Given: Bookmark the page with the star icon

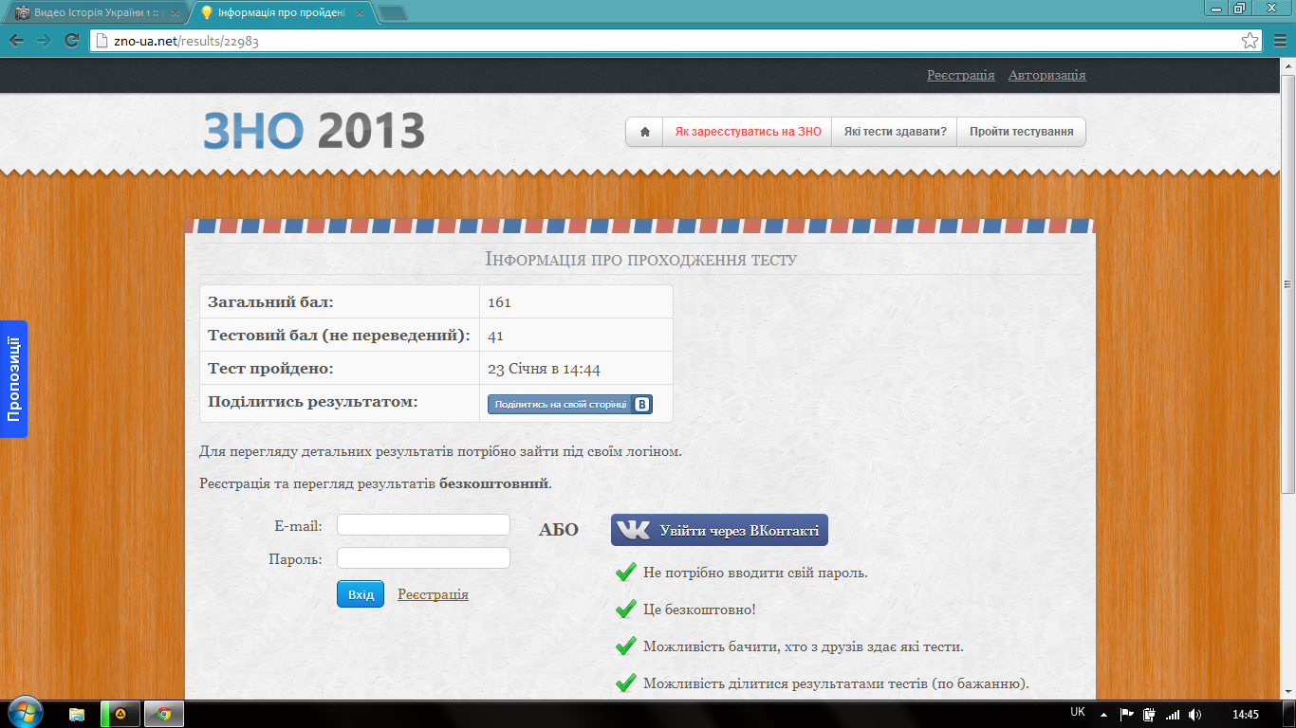Looking at the screenshot, I should click(x=1250, y=41).
